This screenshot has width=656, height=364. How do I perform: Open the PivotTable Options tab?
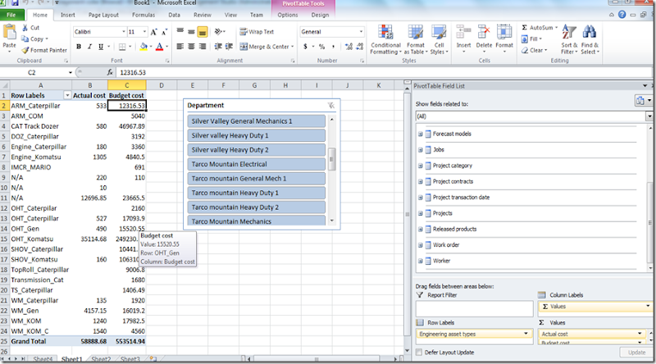click(x=288, y=14)
